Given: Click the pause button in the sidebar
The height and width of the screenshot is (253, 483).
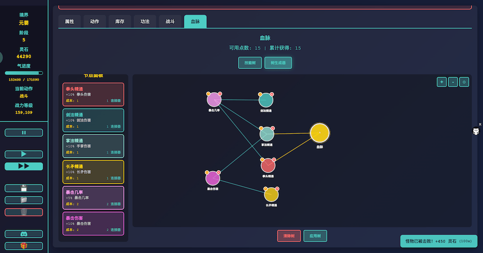Looking at the screenshot, I should 24,132.
